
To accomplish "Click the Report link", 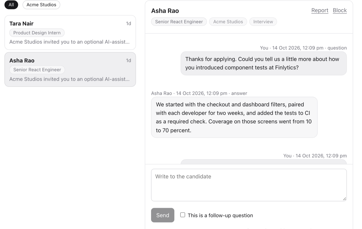I will pos(320,10).
